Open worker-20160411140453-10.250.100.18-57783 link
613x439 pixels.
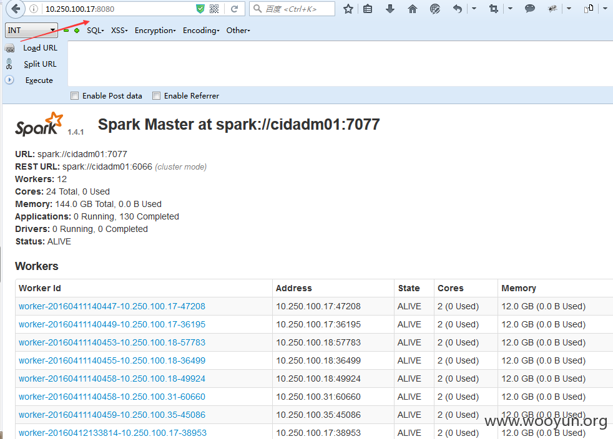(x=112, y=342)
